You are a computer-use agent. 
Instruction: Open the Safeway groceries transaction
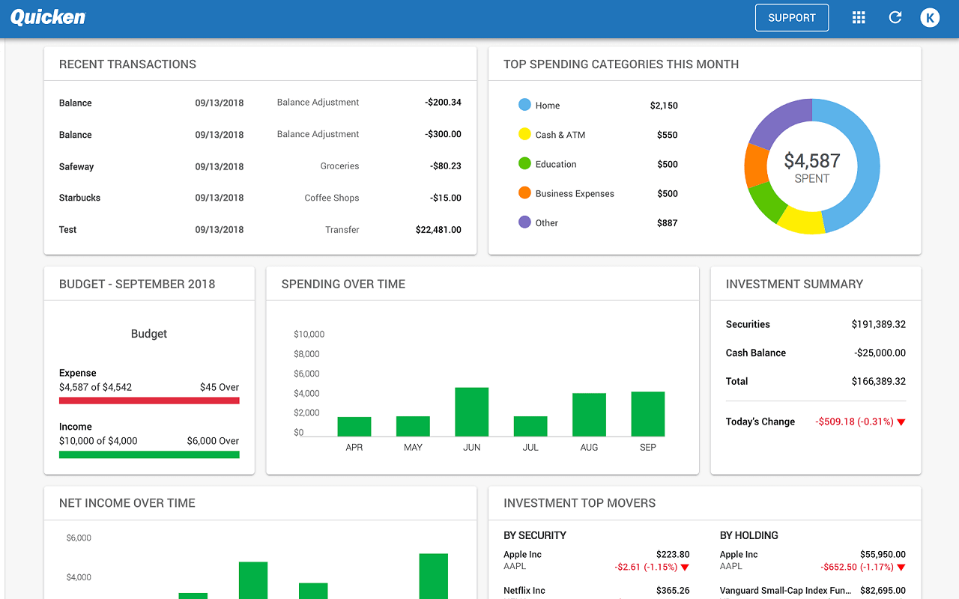point(260,166)
